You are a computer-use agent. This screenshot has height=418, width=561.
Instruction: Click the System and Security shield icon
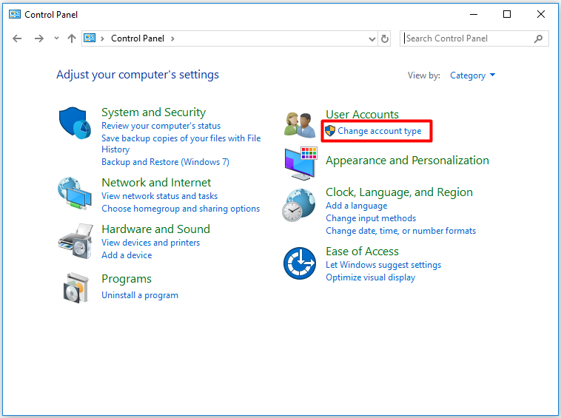[x=74, y=122]
